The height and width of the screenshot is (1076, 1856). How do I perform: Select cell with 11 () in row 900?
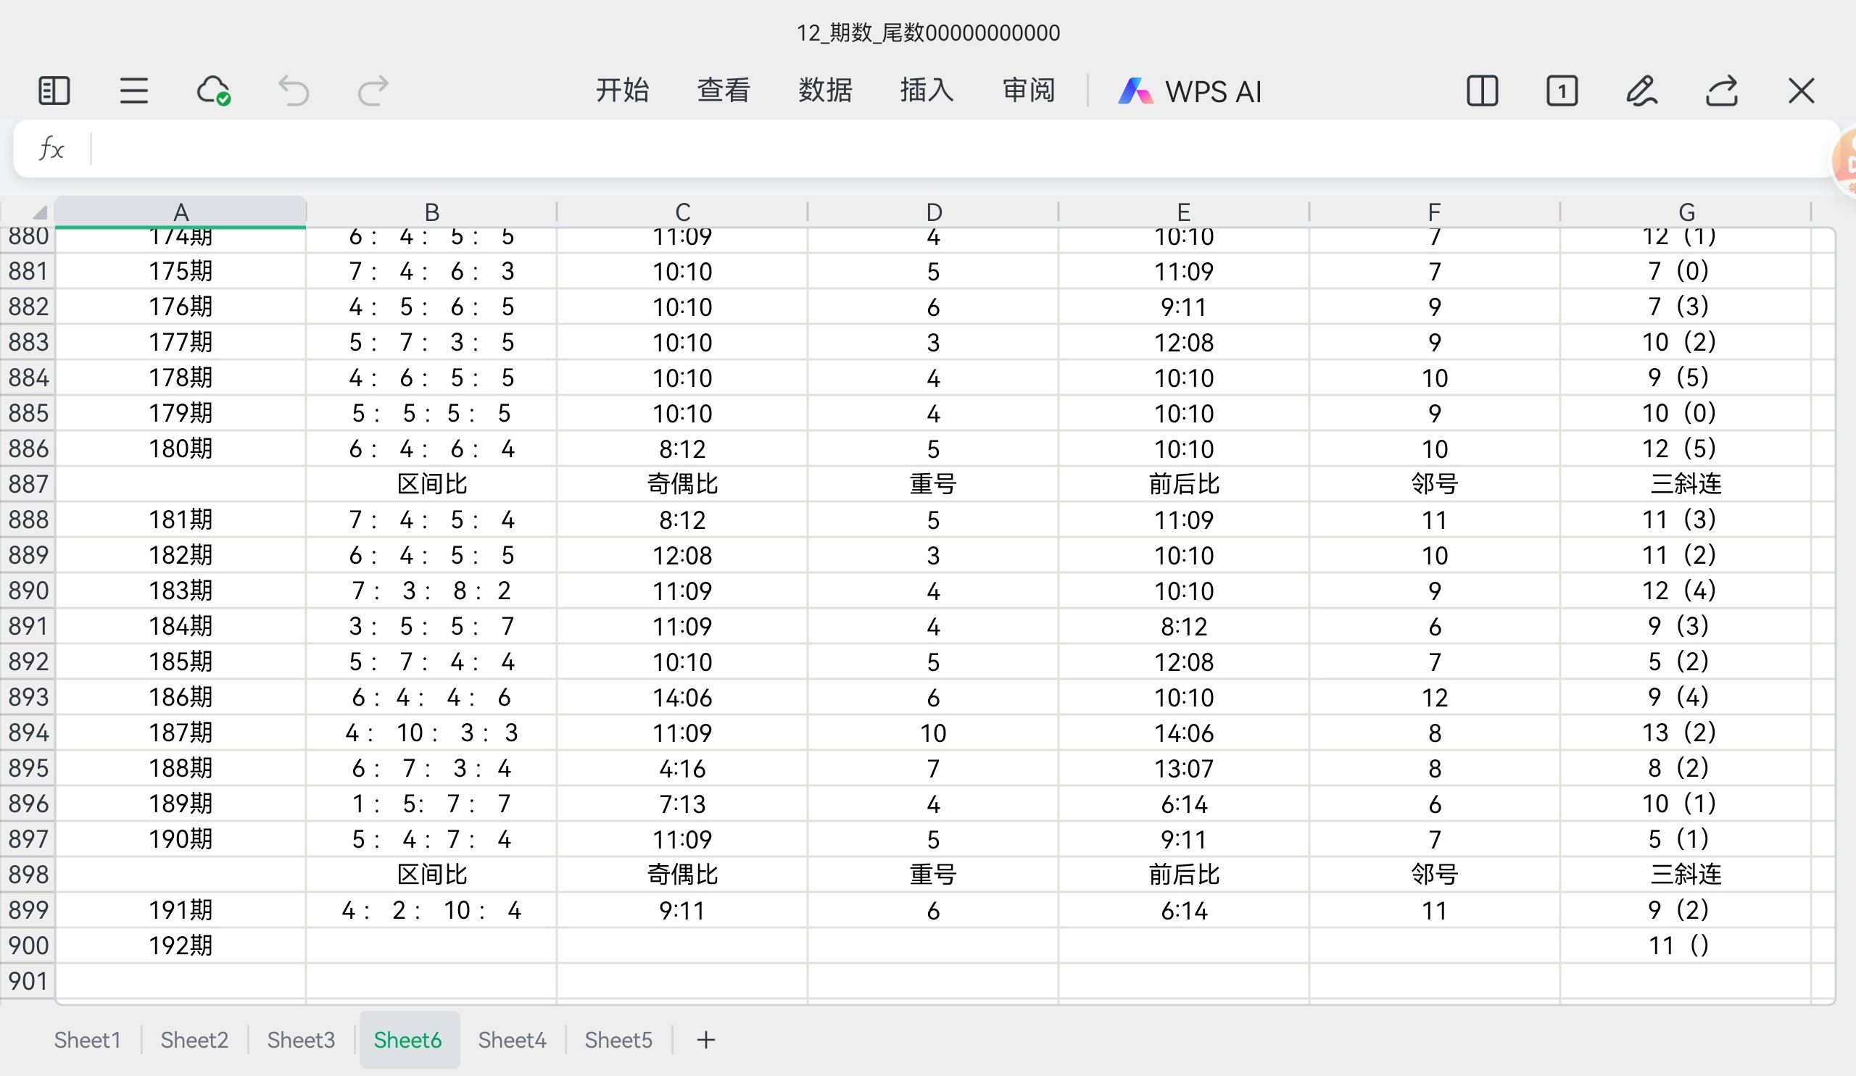(x=1686, y=946)
